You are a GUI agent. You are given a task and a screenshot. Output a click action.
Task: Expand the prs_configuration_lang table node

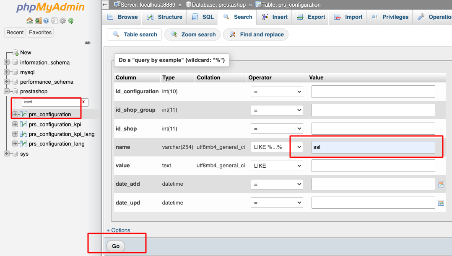tap(15, 143)
